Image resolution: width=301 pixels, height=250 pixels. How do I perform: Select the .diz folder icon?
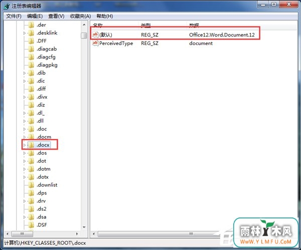(31, 105)
